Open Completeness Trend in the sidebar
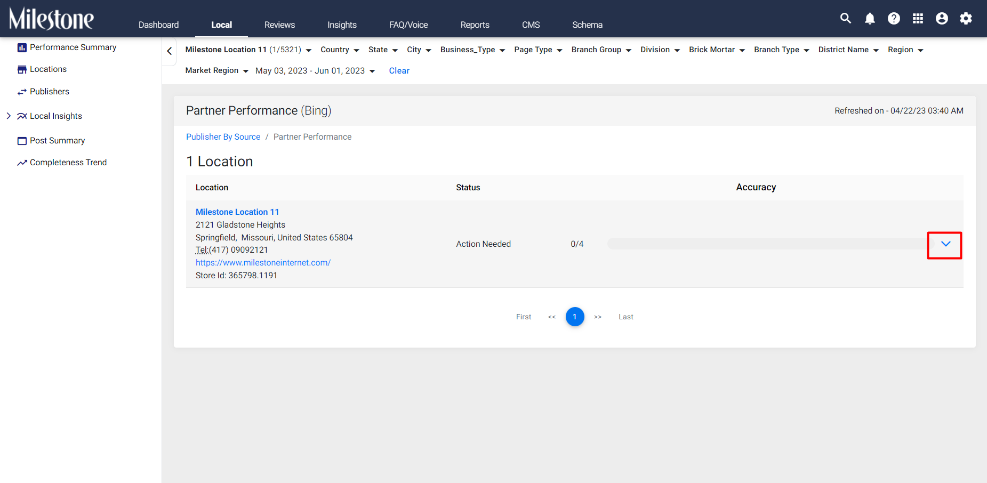 click(x=68, y=163)
